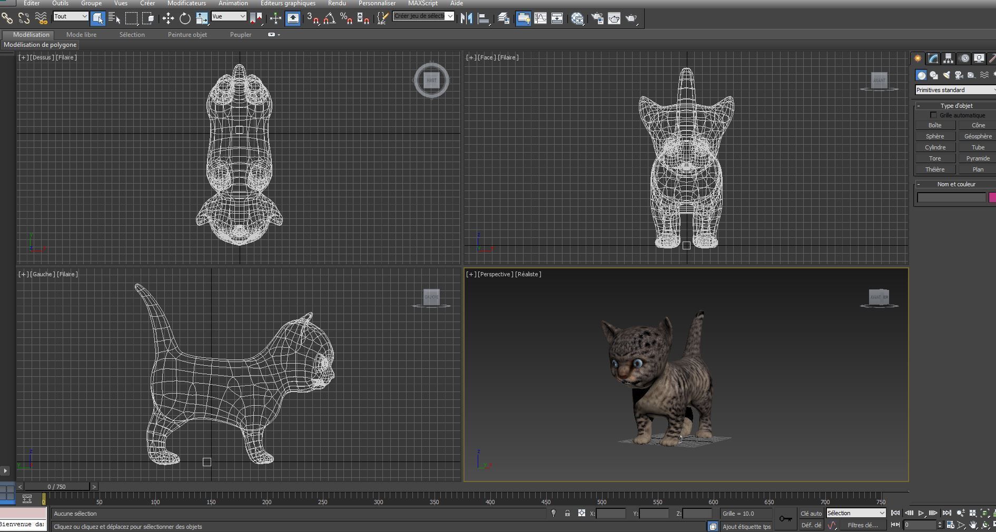Viewport: 996px width, 532px height.
Task: Click the Play Animation button
Action: [x=921, y=513]
